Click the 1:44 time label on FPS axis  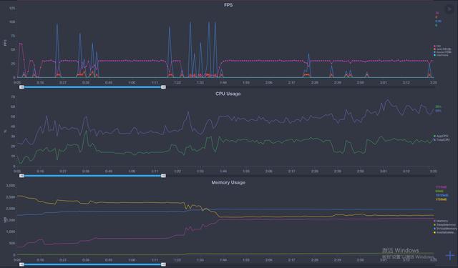(x=223, y=83)
